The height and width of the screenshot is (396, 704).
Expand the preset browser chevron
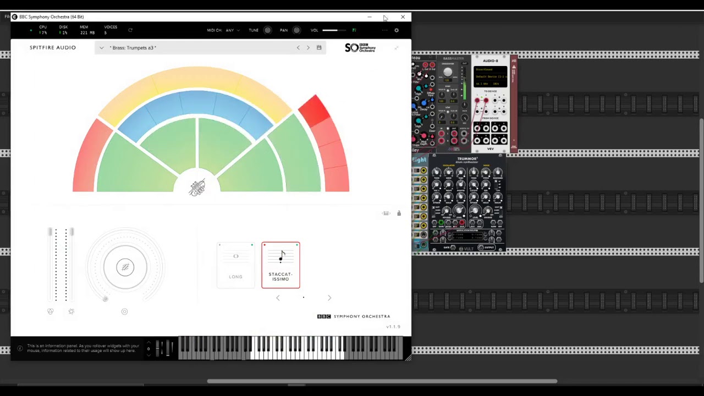(x=102, y=48)
